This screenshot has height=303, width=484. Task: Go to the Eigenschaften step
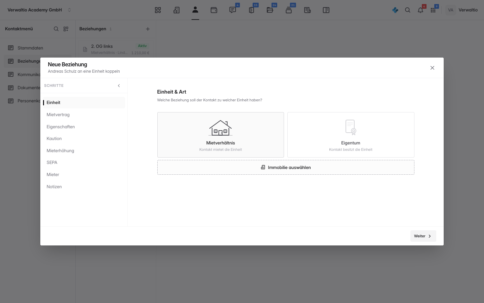(84, 127)
